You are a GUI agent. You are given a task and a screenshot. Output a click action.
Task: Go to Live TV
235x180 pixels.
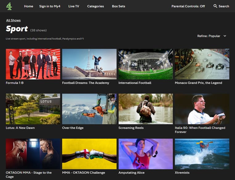pos(74,6)
